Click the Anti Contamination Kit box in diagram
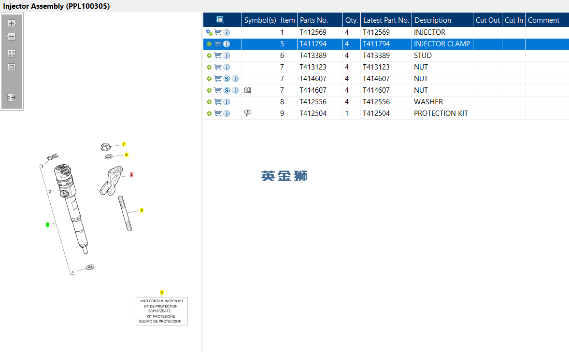The width and height of the screenshot is (569, 352). (161, 311)
